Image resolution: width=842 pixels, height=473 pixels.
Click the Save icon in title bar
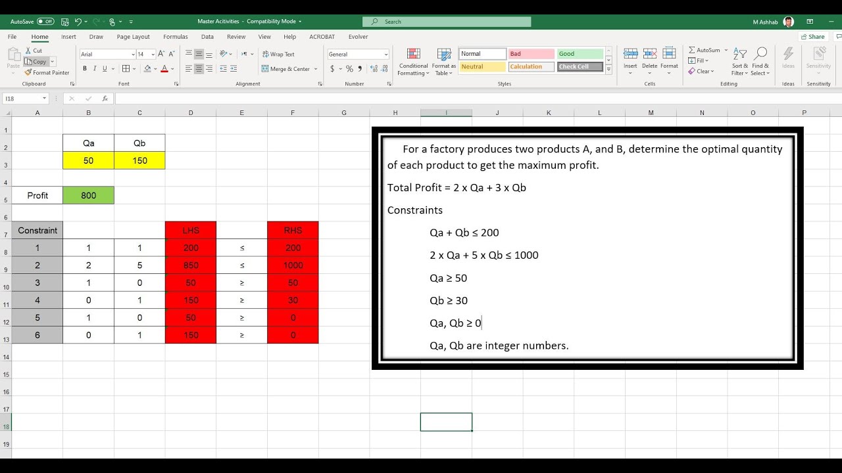click(x=64, y=22)
